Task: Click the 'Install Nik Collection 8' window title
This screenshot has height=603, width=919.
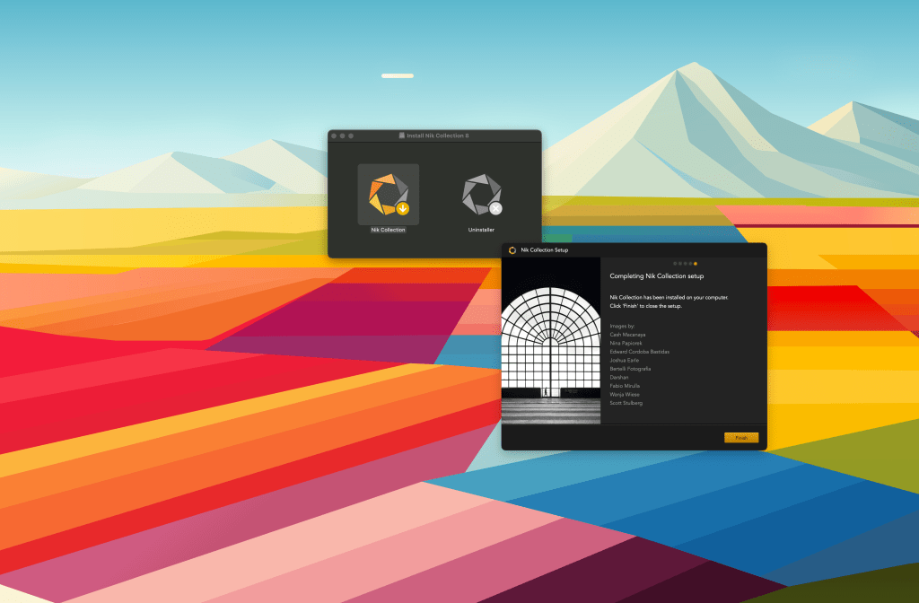Action: [x=438, y=135]
